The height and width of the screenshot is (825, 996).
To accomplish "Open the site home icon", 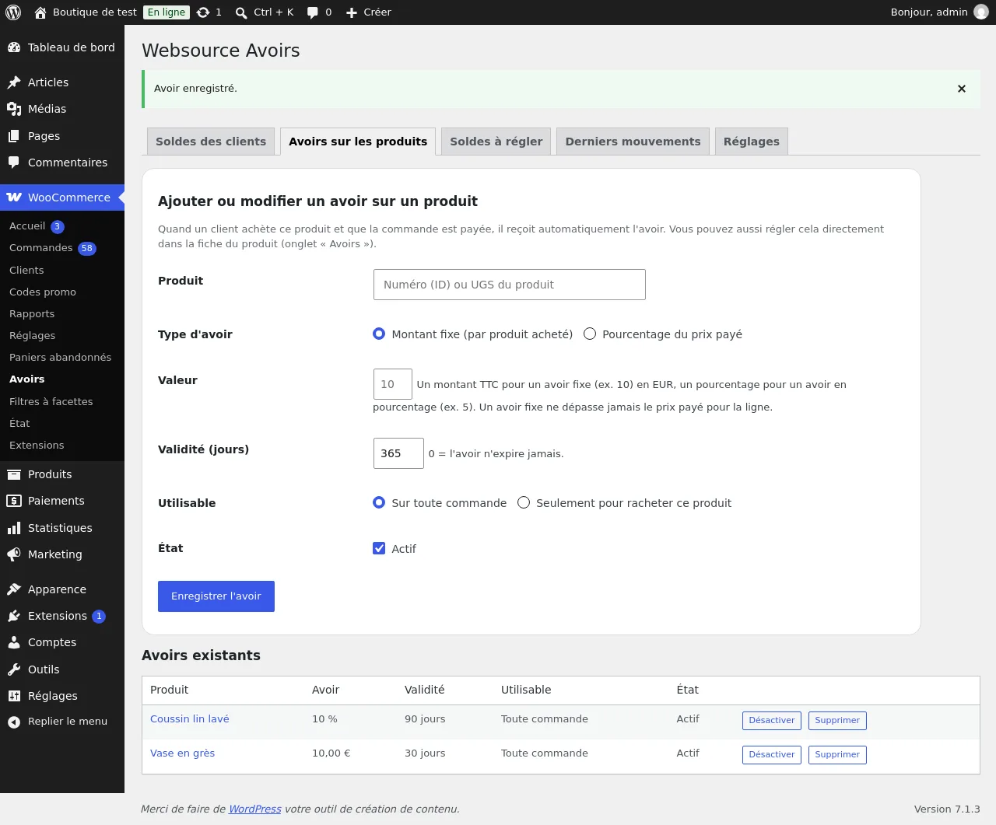I will pos(40,12).
